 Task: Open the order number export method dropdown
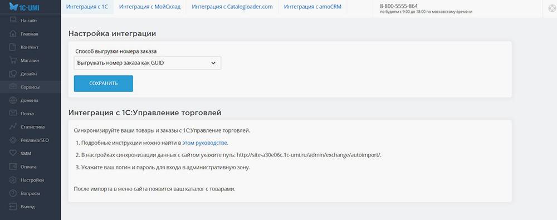[x=148, y=63]
